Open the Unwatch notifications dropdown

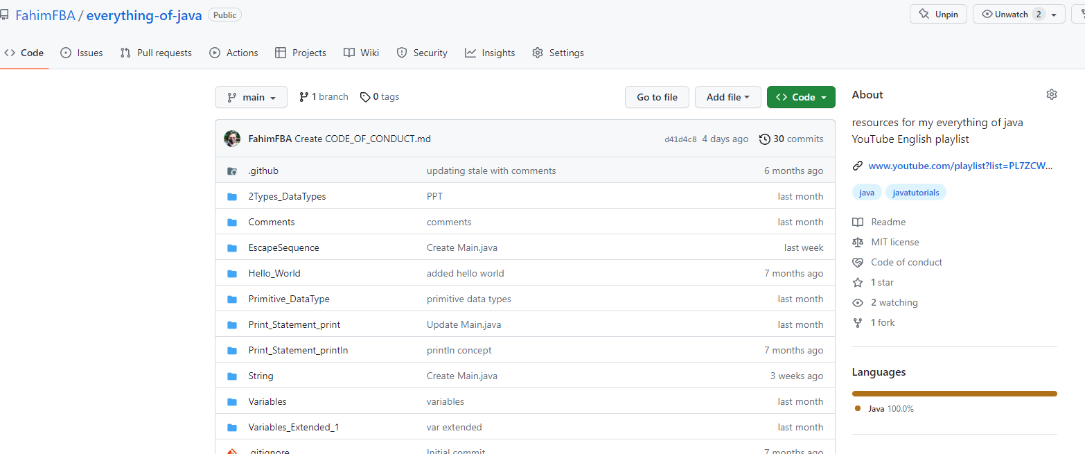[1019, 14]
